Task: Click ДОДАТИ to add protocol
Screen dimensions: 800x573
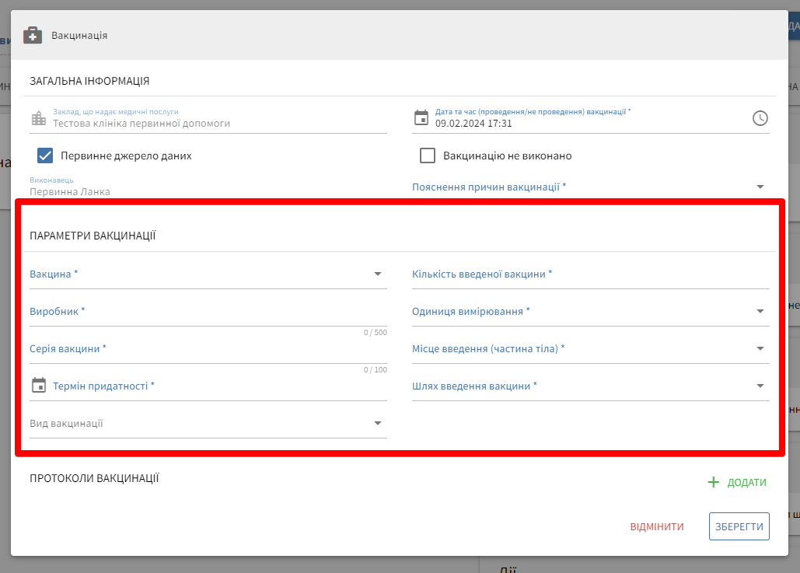Action: [x=746, y=483]
